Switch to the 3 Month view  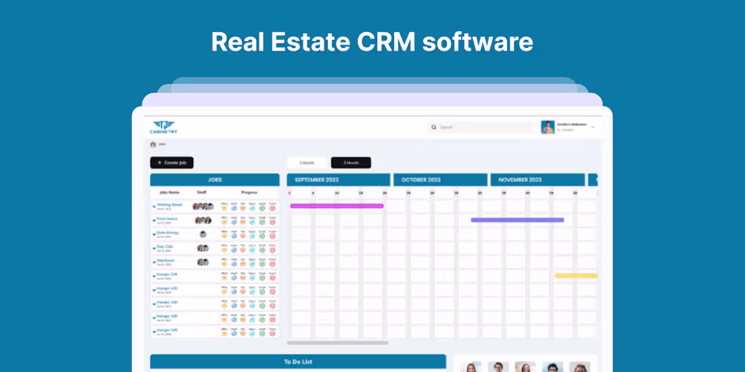(351, 163)
